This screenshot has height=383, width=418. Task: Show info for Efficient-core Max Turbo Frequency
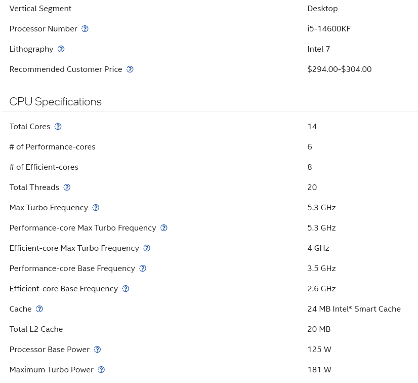146,248
